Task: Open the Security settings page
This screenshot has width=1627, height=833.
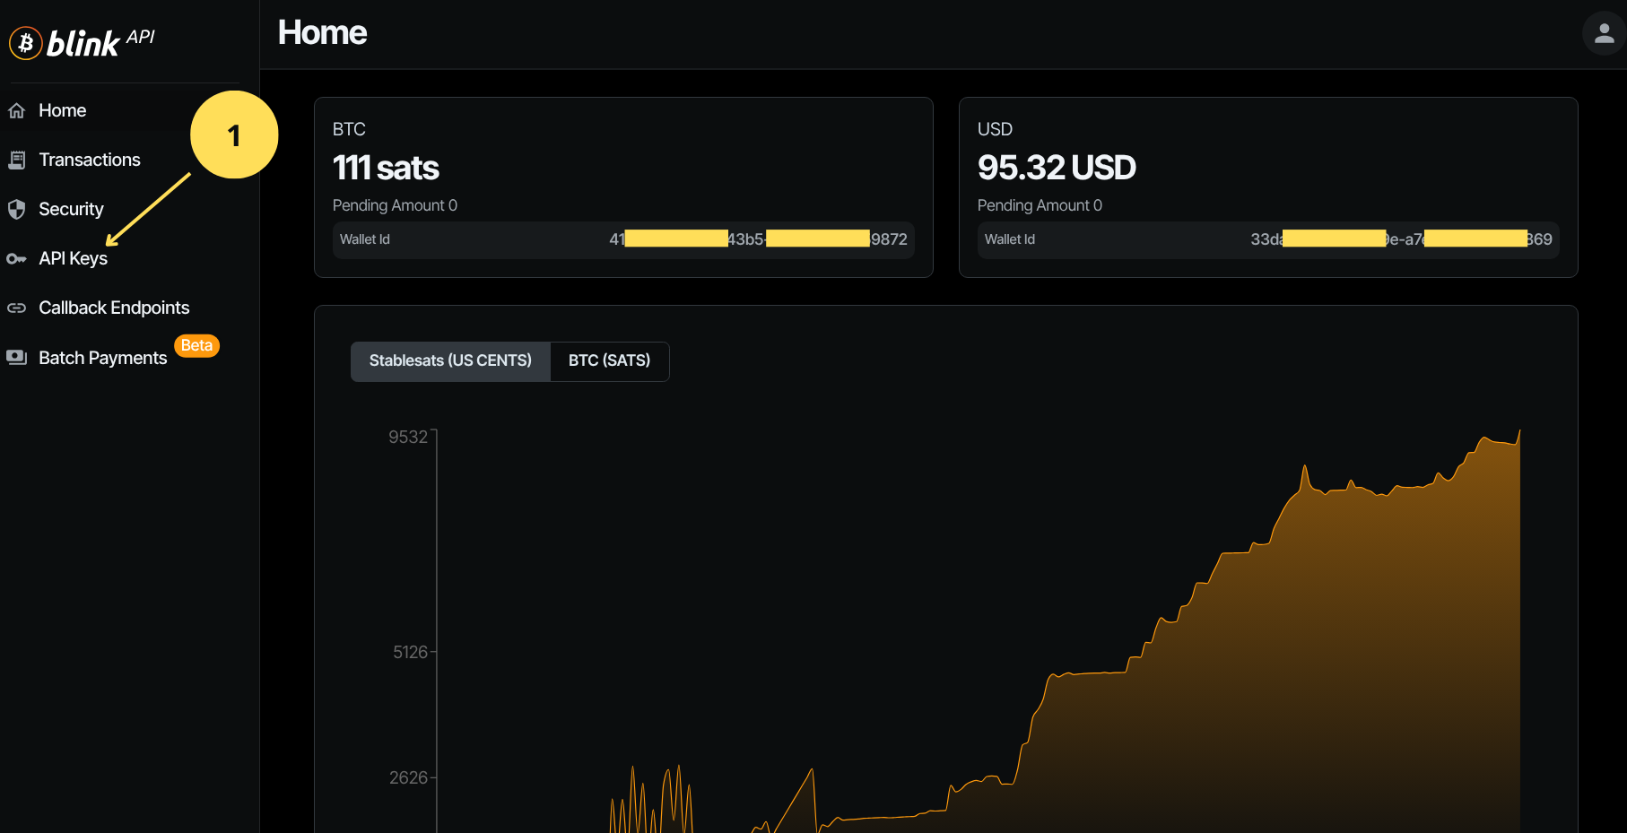Action: click(71, 209)
